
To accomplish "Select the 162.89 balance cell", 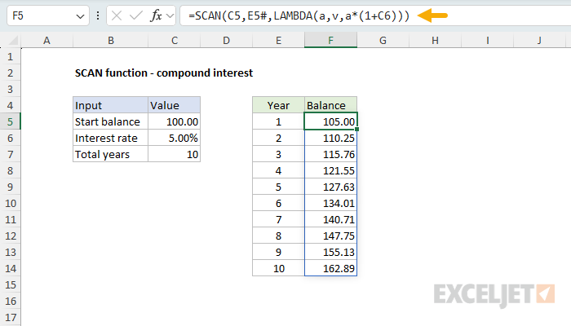I will point(330,268).
